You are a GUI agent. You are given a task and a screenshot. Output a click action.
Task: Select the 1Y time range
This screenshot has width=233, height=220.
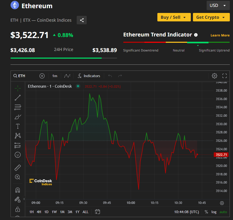click(77, 212)
